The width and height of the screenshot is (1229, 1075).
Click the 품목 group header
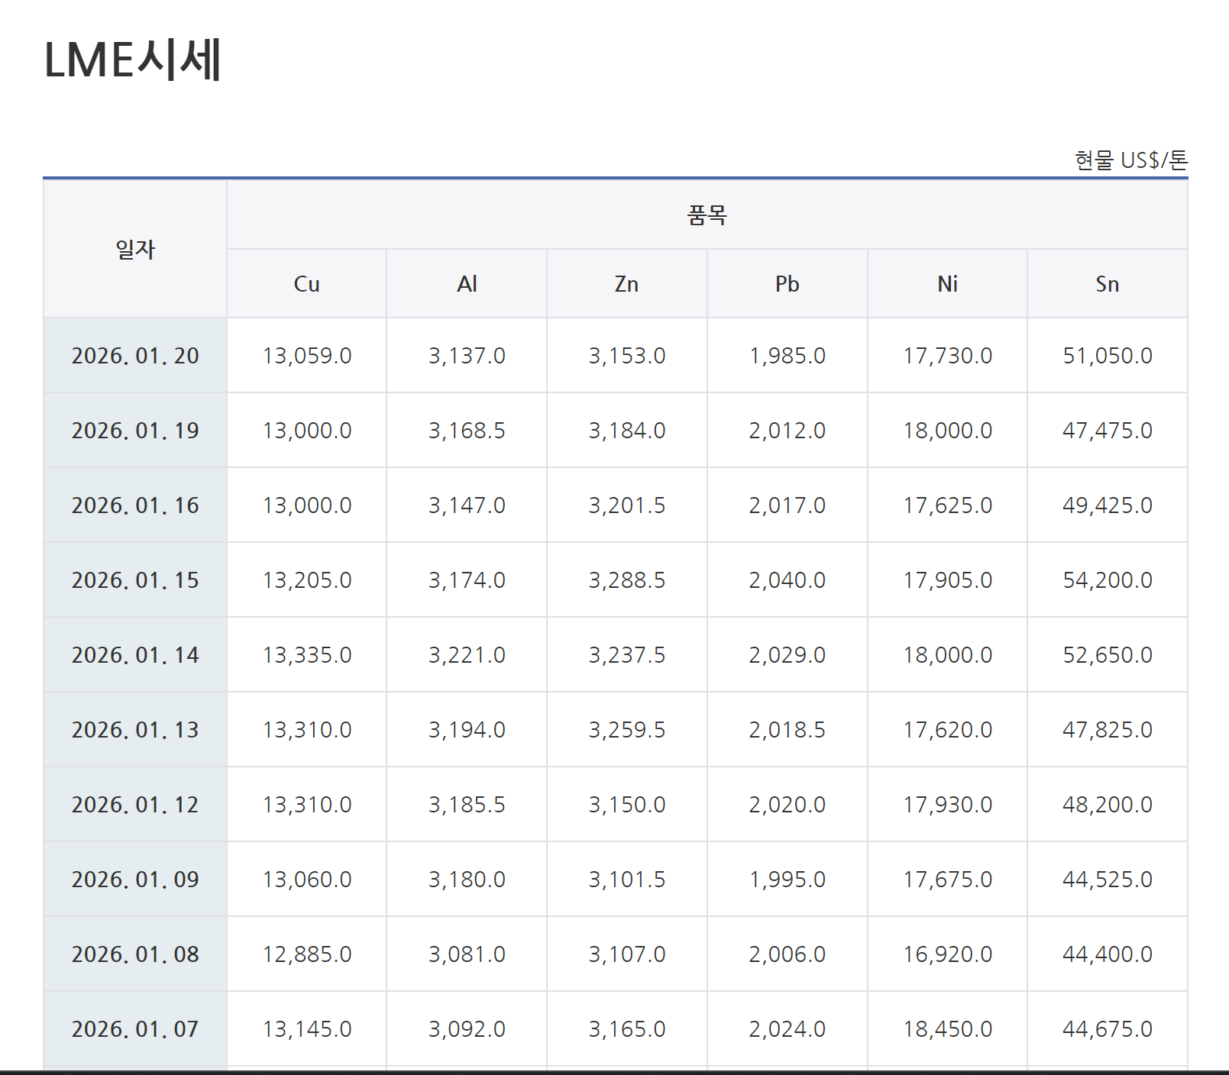pos(707,215)
